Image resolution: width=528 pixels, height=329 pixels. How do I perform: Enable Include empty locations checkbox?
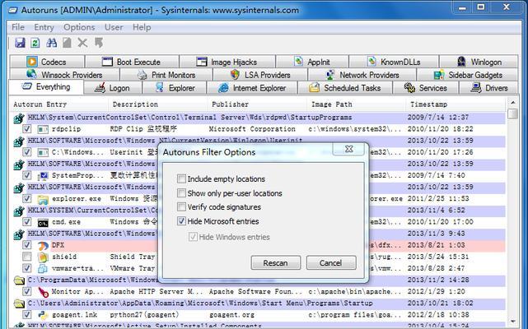tap(181, 178)
